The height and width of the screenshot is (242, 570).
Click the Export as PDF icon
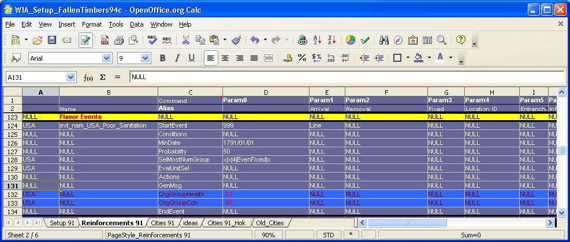pyautogui.click(x=105, y=40)
